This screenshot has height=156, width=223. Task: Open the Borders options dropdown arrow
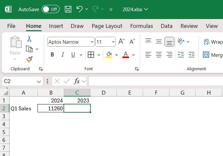click(99, 55)
